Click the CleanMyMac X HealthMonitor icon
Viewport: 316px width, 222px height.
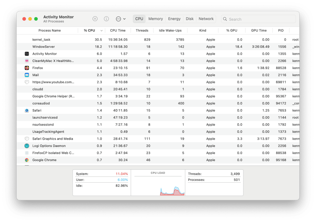(27, 61)
